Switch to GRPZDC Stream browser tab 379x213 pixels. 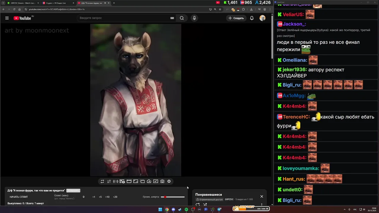pos(23,3)
